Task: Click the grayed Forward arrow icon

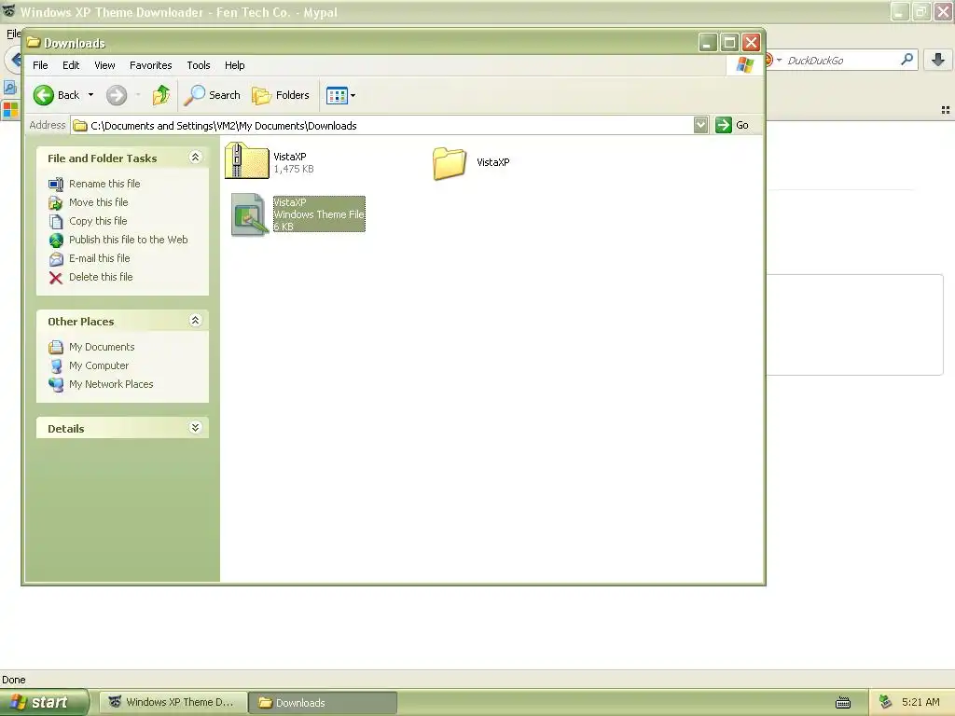Action: (x=117, y=95)
